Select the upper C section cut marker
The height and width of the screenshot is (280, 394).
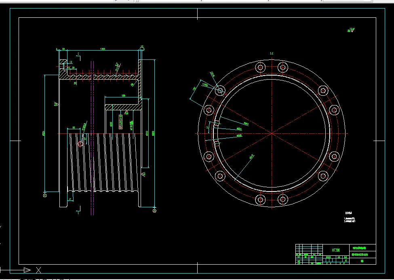pos(78,57)
